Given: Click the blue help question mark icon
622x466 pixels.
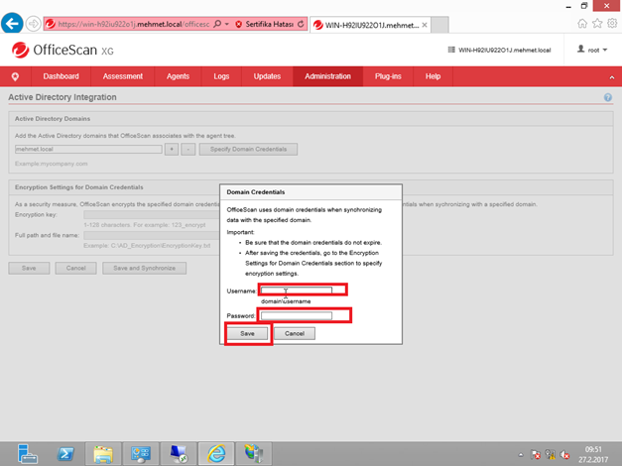Looking at the screenshot, I should (608, 97).
